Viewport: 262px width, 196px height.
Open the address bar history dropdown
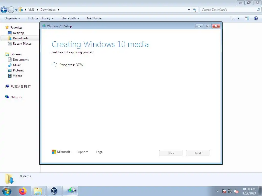189,10
